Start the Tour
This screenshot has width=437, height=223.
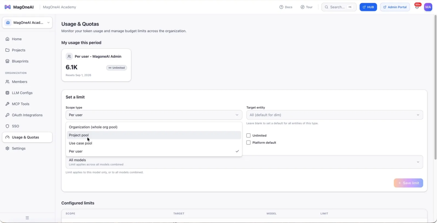point(306,7)
